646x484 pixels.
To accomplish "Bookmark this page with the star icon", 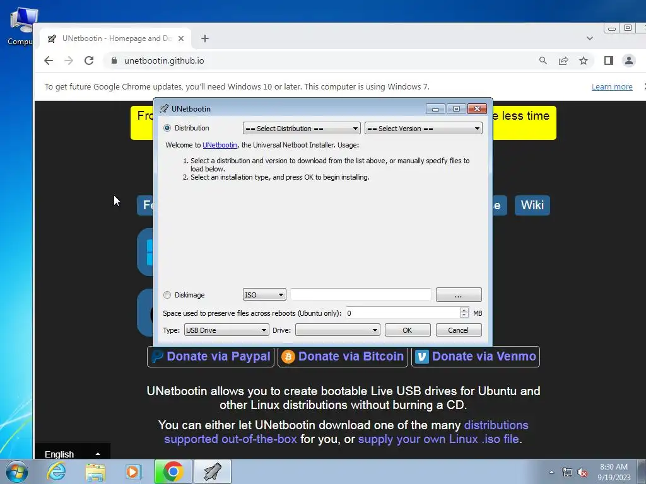I will [x=584, y=60].
